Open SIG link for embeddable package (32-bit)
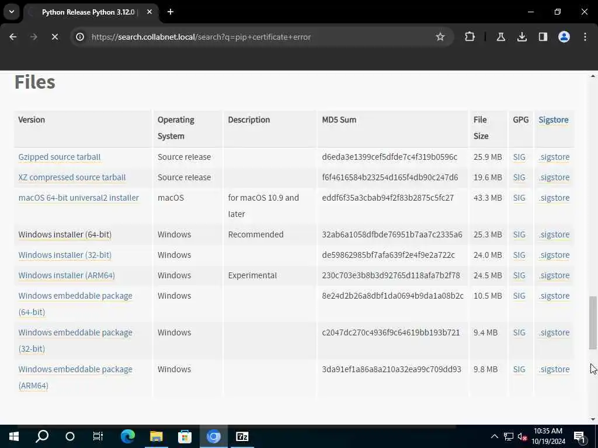Image resolution: width=598 pixels, height=448 pixels. point(519,332)
